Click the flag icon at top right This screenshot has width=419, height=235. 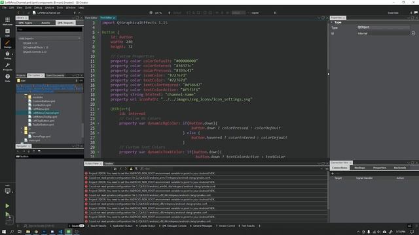pyautogui.click(x=416, y=12)
